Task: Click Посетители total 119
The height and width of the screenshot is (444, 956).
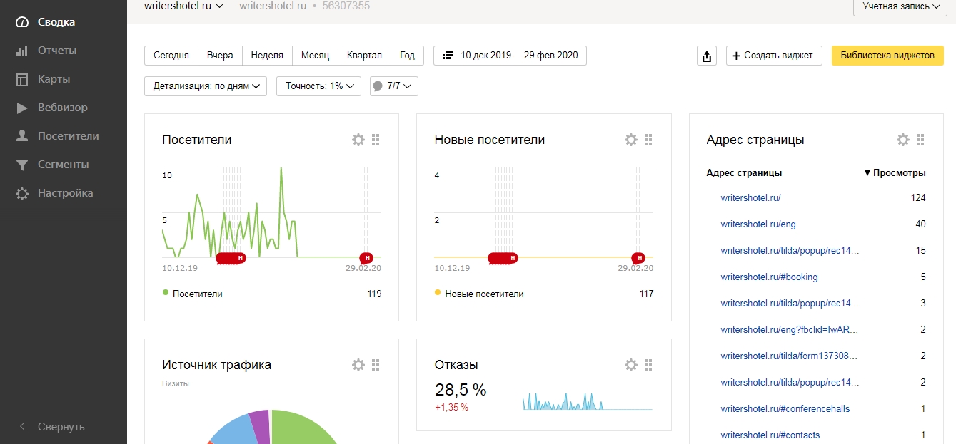Action: click(x=374, y=294)
